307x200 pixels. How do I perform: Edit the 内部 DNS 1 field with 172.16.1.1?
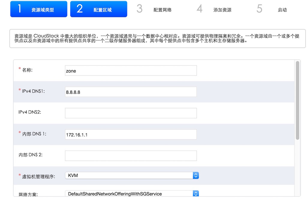point(131,134)
